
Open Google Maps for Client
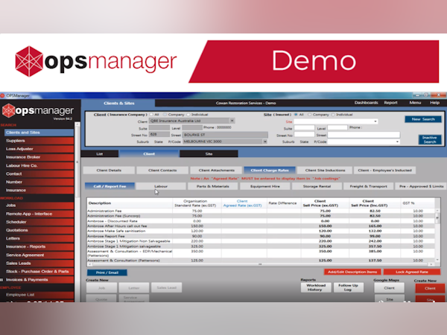tap(389, 288)
